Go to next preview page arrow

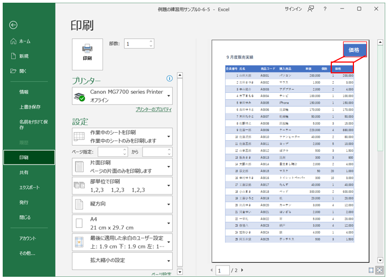(x=242, y=270)
